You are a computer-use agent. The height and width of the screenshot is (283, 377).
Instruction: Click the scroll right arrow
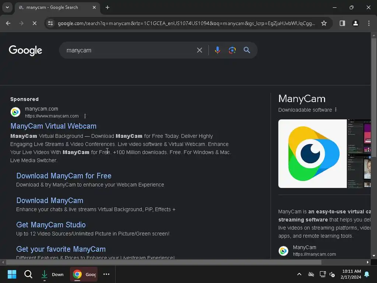[368, 262]
